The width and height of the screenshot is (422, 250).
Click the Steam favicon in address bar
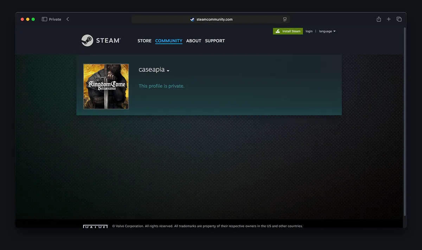click(192, 20)
